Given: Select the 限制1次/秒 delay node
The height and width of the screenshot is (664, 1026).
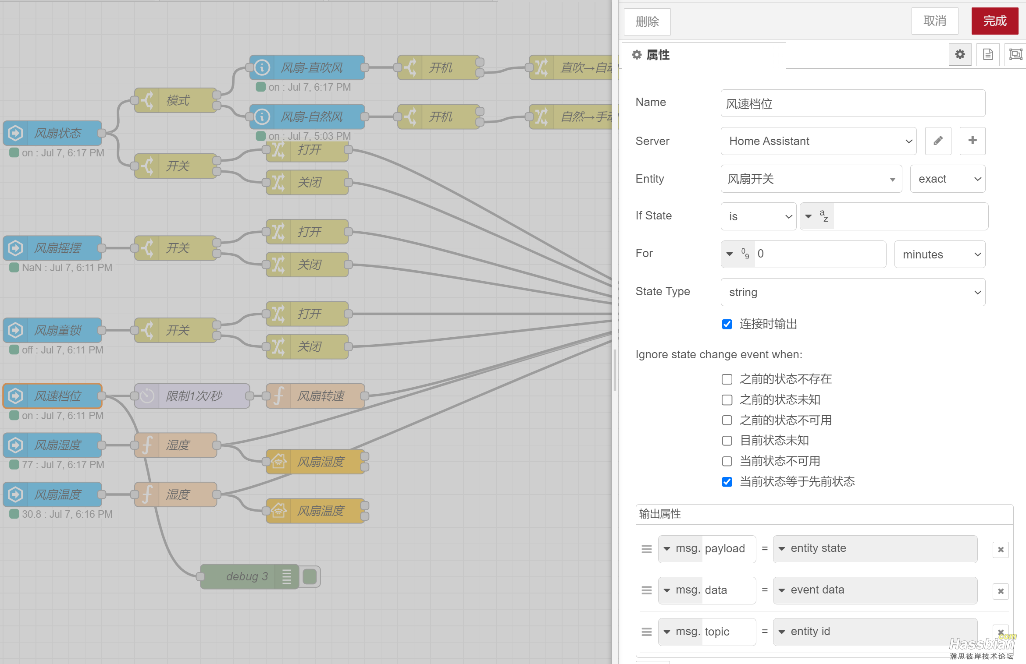Looking at the screenshot, I should [192, 396].
